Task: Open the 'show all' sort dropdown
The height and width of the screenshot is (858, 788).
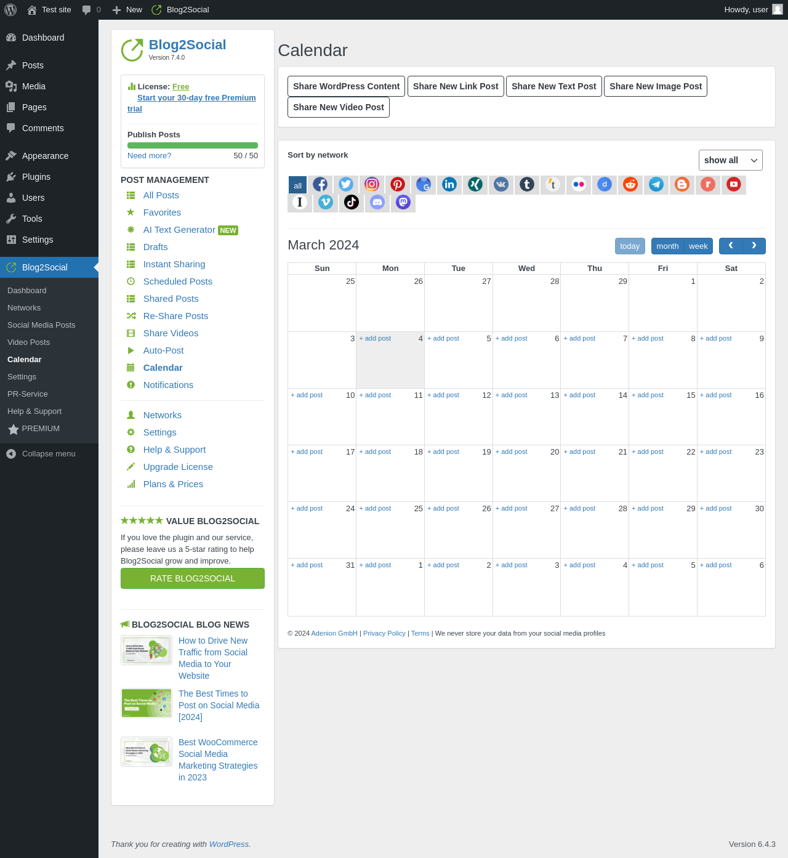Action: tap(731, 160)
